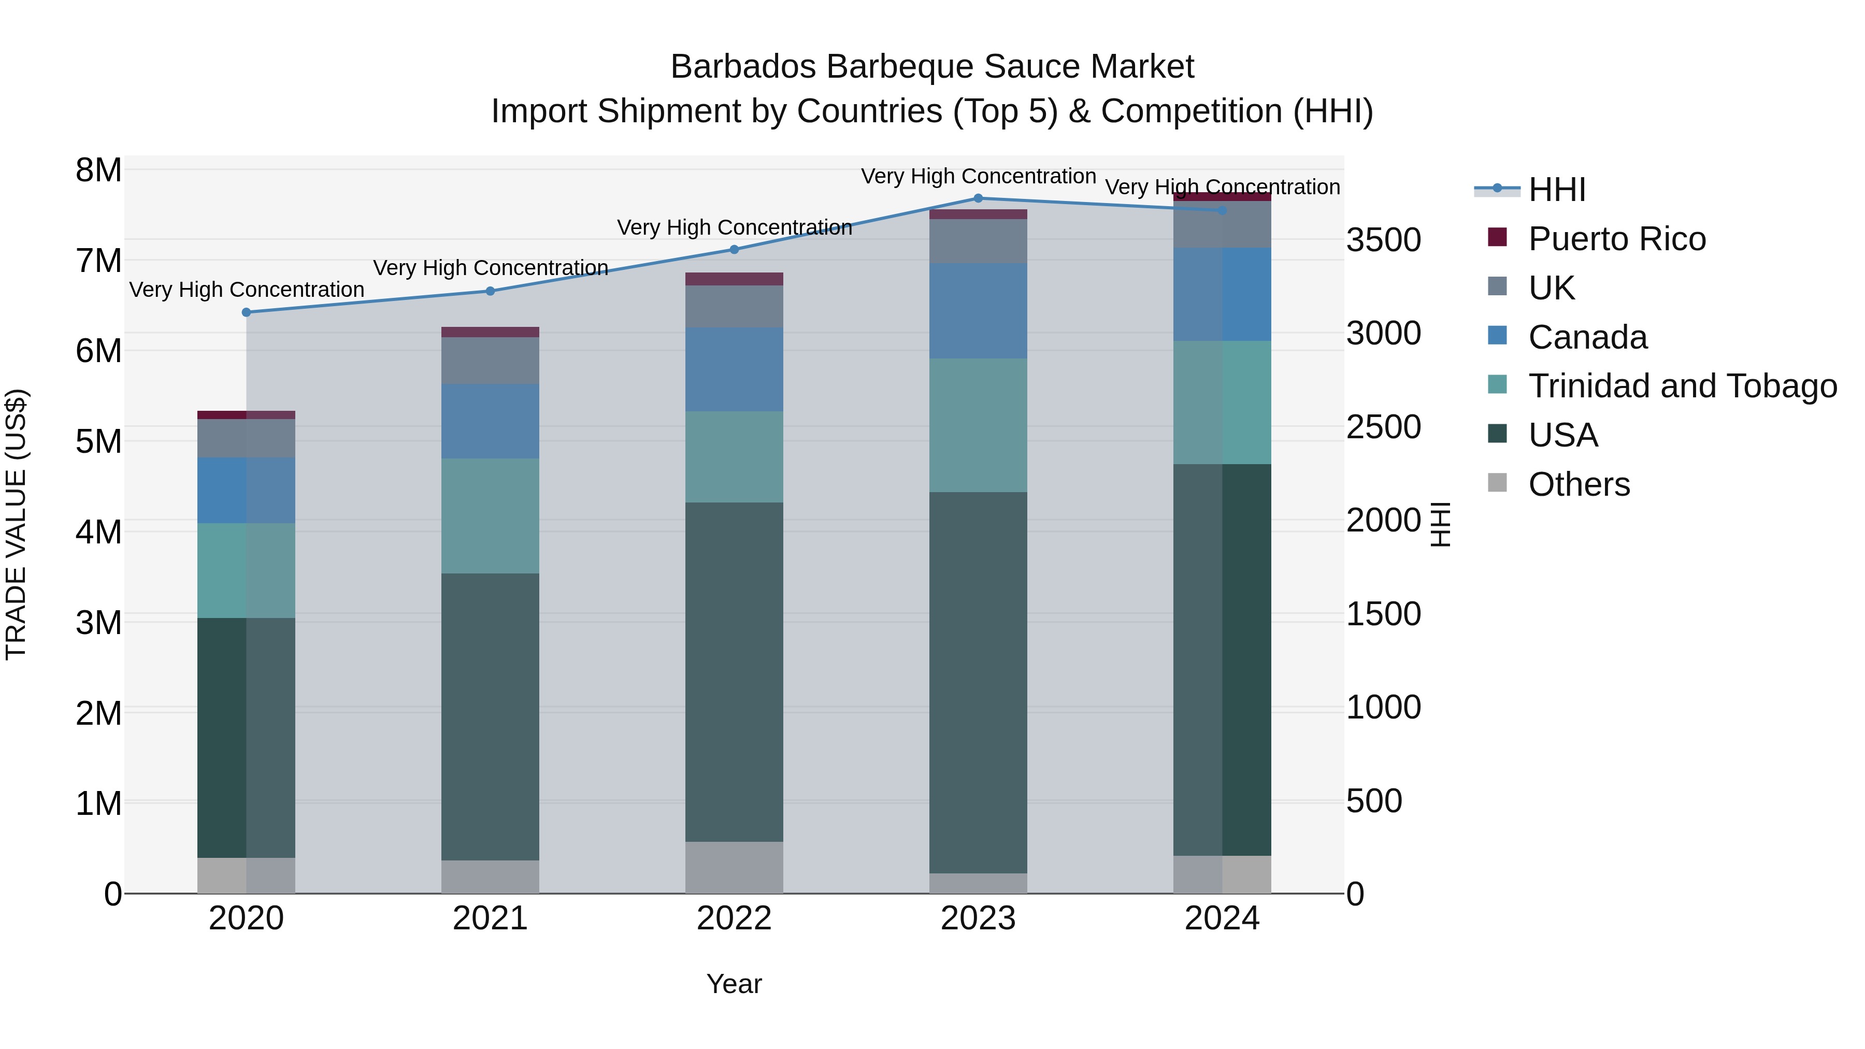Select the 2023 HHI data point

point(978,198)
